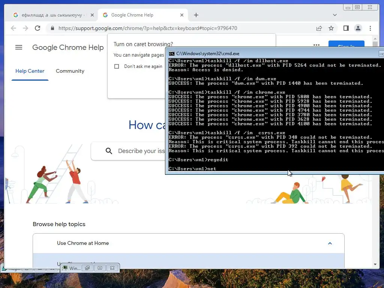This screenshot has height=288, width=384.
Task: Click the dwm.exe SUCCESS line in cmd
Action: click(x=266, y=83)
